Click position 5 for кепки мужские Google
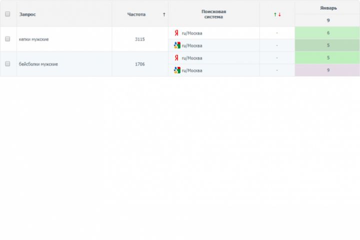The height and width of the screenshot is (240, 360). 327,45
